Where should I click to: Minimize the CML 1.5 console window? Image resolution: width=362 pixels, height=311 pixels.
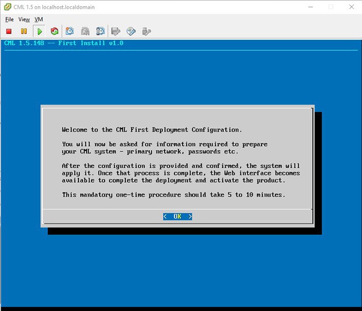click(311, 7)
